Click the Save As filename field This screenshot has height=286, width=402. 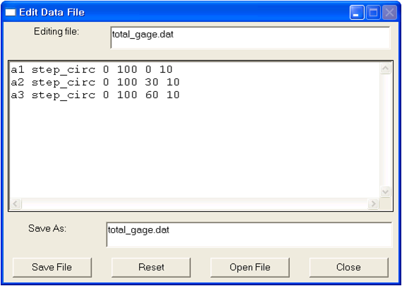point(249,234)
